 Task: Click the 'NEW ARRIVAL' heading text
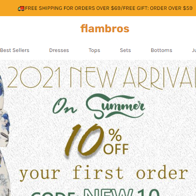tap(133, 78)
